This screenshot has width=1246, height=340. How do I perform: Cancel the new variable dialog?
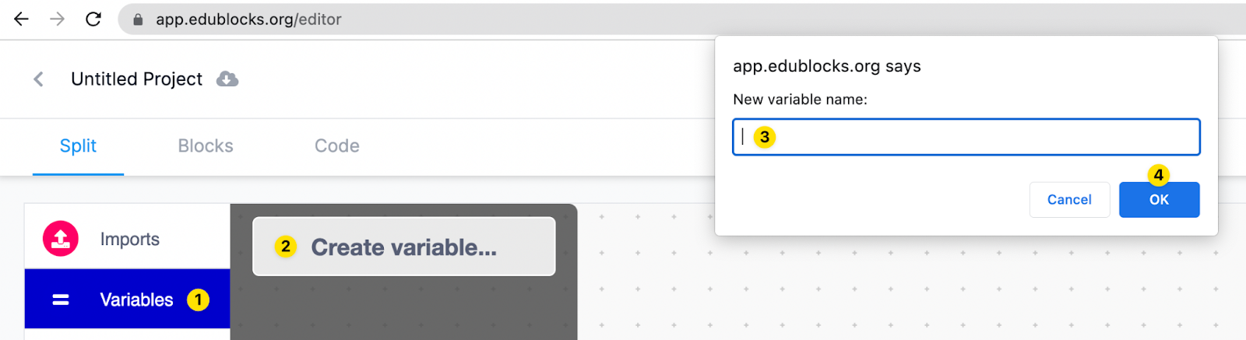(1069, 200)
